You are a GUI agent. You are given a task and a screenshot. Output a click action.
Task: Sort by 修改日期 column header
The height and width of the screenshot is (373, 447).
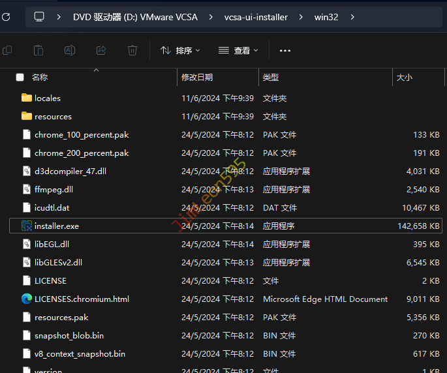pyautogui.click(x=197, y=78)
